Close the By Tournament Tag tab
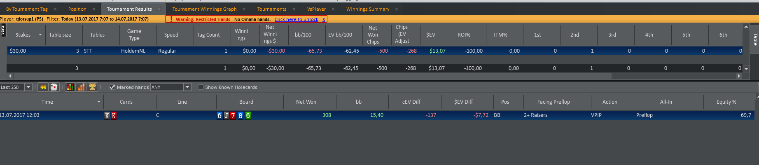759x165 pixels. click(x=55, y=9)
